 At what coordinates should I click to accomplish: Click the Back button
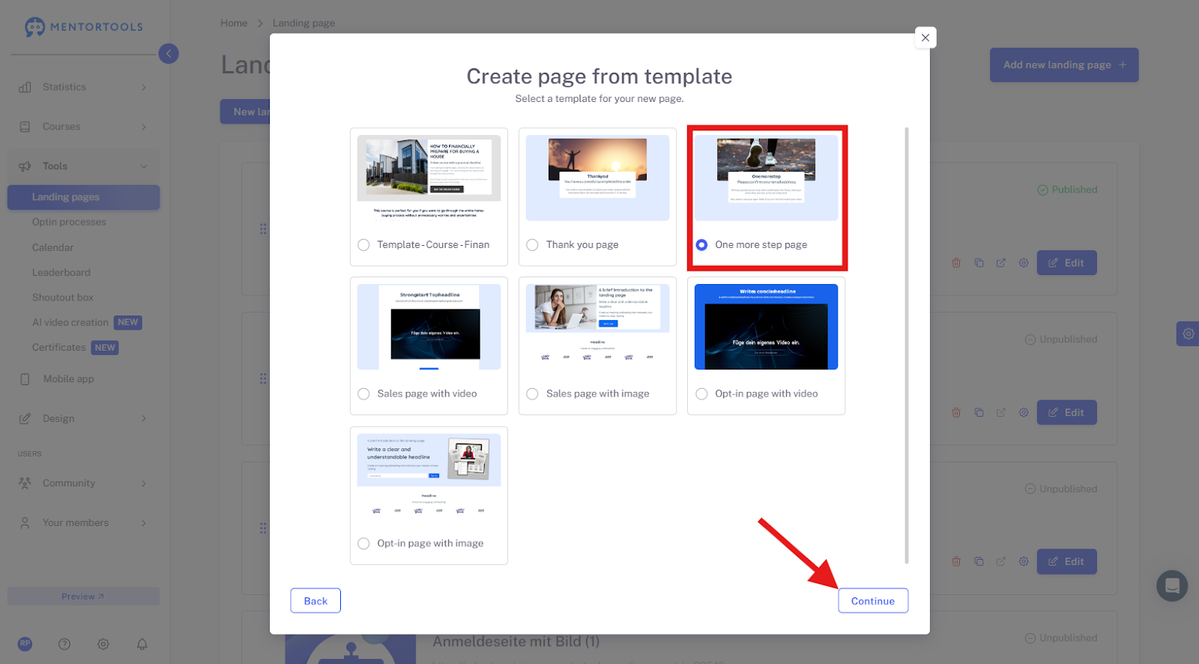click(315, 601)
